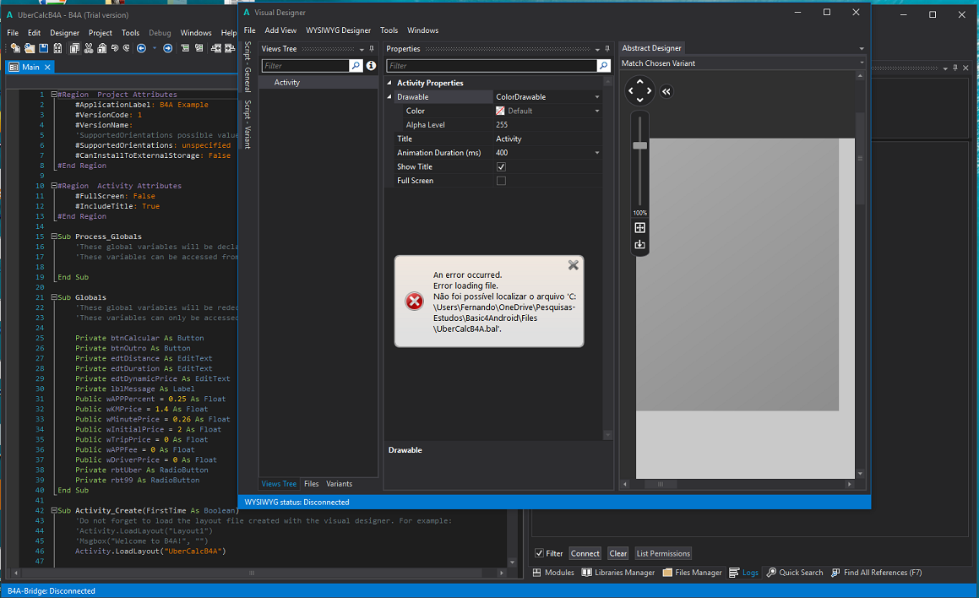Toggle the Filter checkbox near Connect button

(x=541, y=553)
